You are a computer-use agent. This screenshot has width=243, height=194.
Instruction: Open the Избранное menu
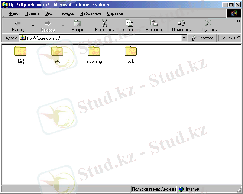91,13
